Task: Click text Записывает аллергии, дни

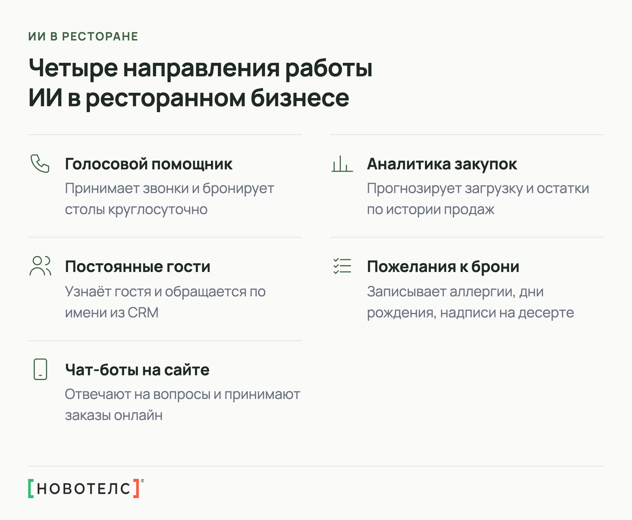Action: tap(455, 292)
